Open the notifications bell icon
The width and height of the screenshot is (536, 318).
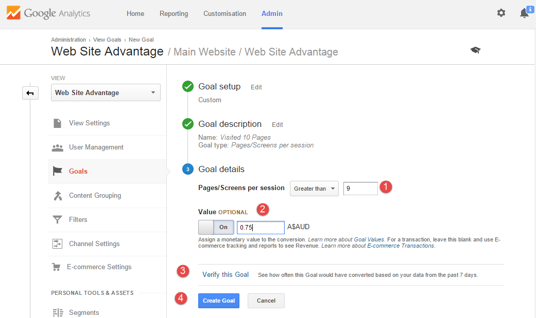(x=525, y=13)
